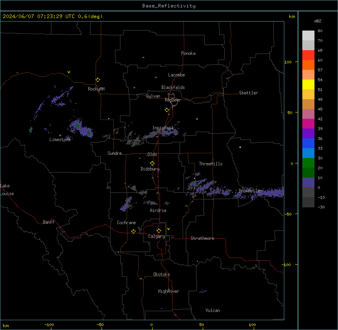Click the 0 tick on the bottom axis
The image size is (338, 330).
click(151, 325)
